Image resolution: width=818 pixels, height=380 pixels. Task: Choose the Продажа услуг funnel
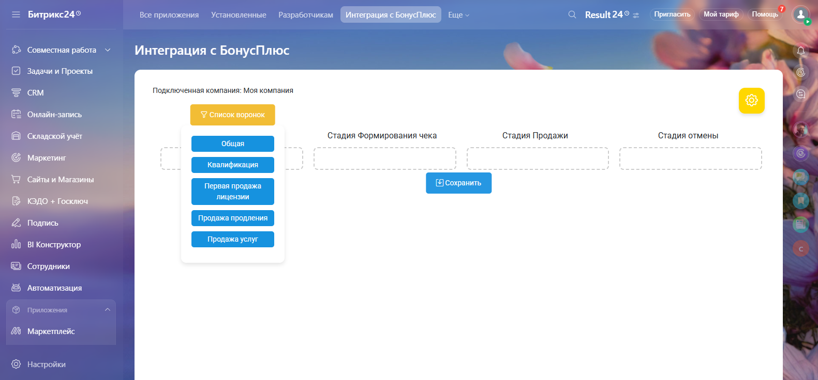point(233,239)
